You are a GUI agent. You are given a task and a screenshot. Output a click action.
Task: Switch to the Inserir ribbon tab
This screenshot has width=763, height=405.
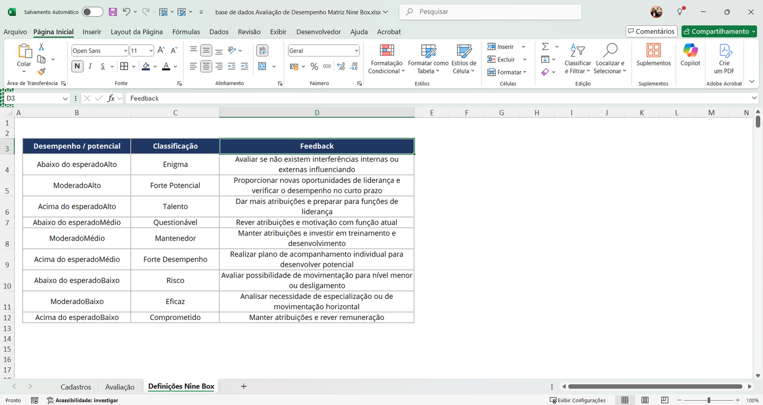point(92,32)
